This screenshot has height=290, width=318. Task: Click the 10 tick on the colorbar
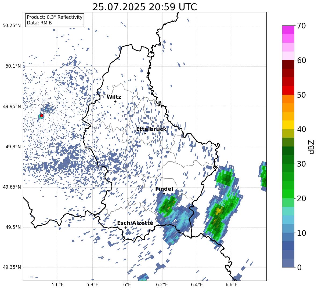click(x=301, y=233)
